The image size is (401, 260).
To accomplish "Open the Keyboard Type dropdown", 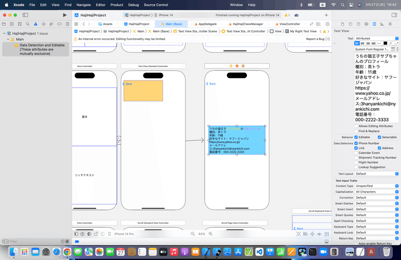I will point(376,227).
